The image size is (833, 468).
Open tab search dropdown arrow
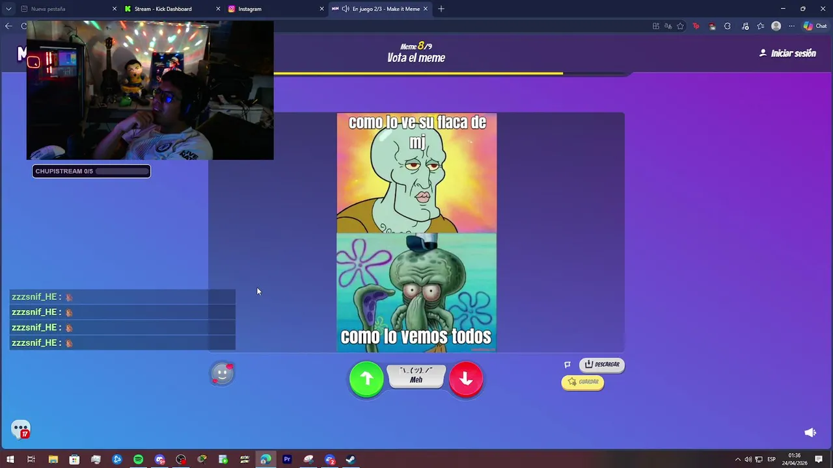click(x=8, y=9)
